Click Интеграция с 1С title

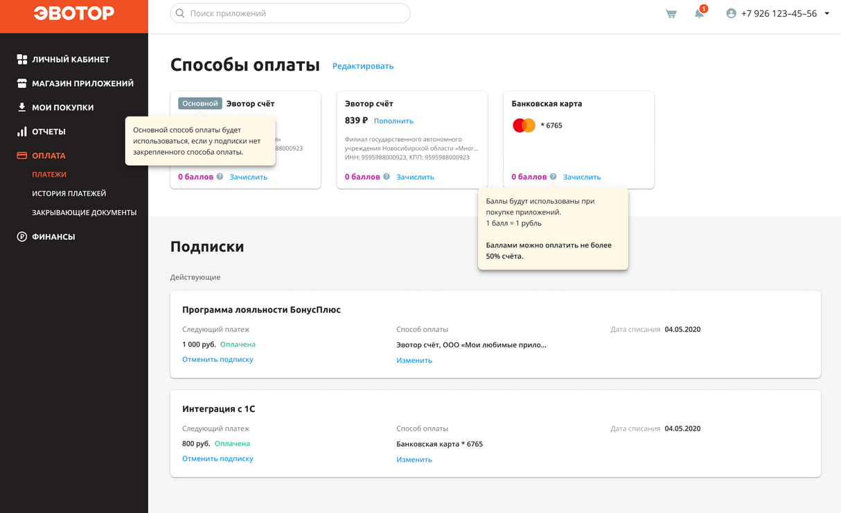tap(219, 409)
